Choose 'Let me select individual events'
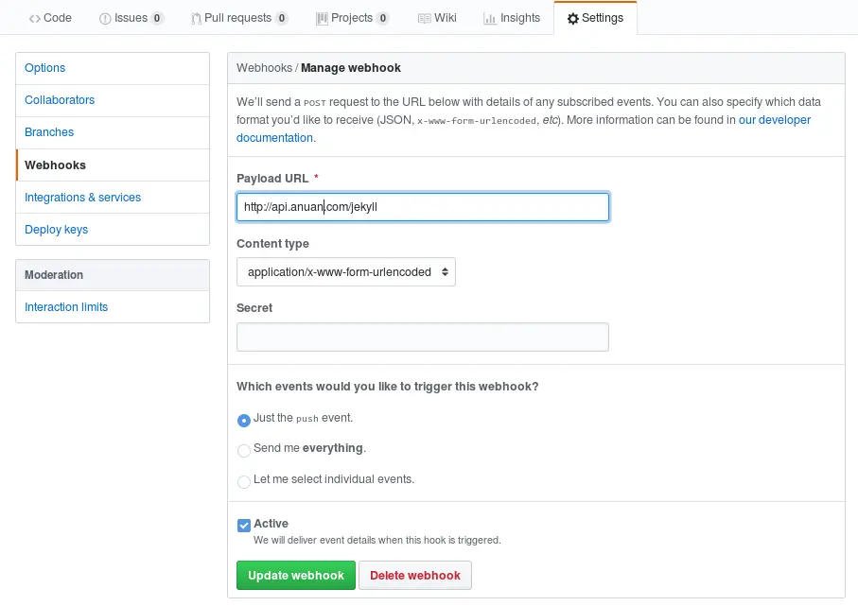 point(244,482)
